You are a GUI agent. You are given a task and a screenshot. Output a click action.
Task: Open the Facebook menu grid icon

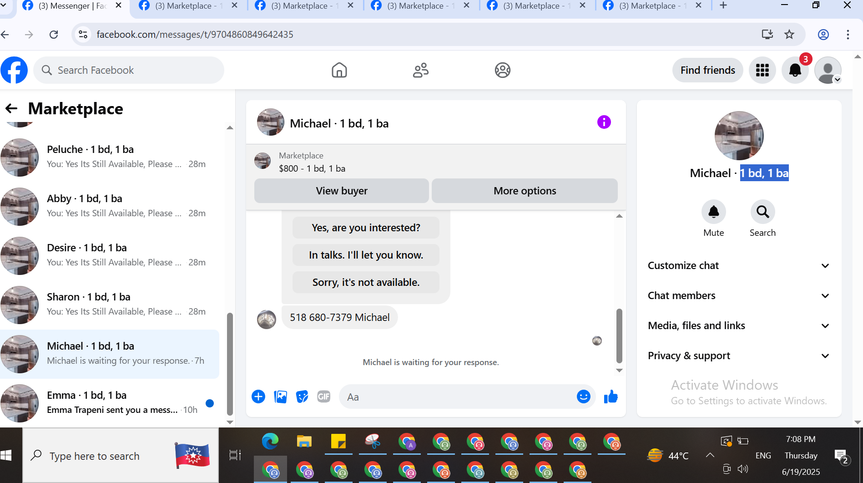(x=762, y=70)
